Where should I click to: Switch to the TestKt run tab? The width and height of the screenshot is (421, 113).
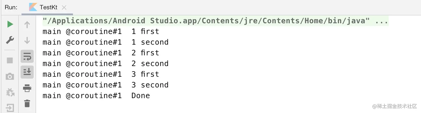pyautogui.click(x=48, y=7)
